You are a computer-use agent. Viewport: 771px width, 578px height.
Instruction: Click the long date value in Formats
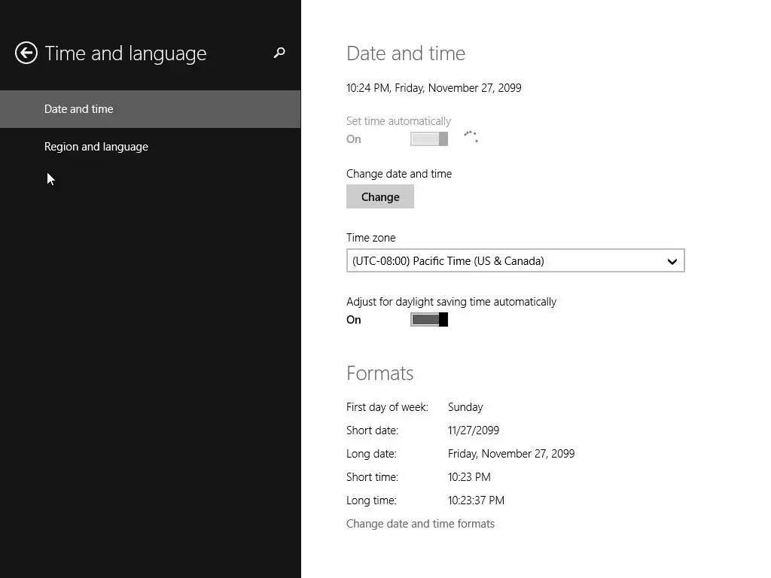coord(511,454)
